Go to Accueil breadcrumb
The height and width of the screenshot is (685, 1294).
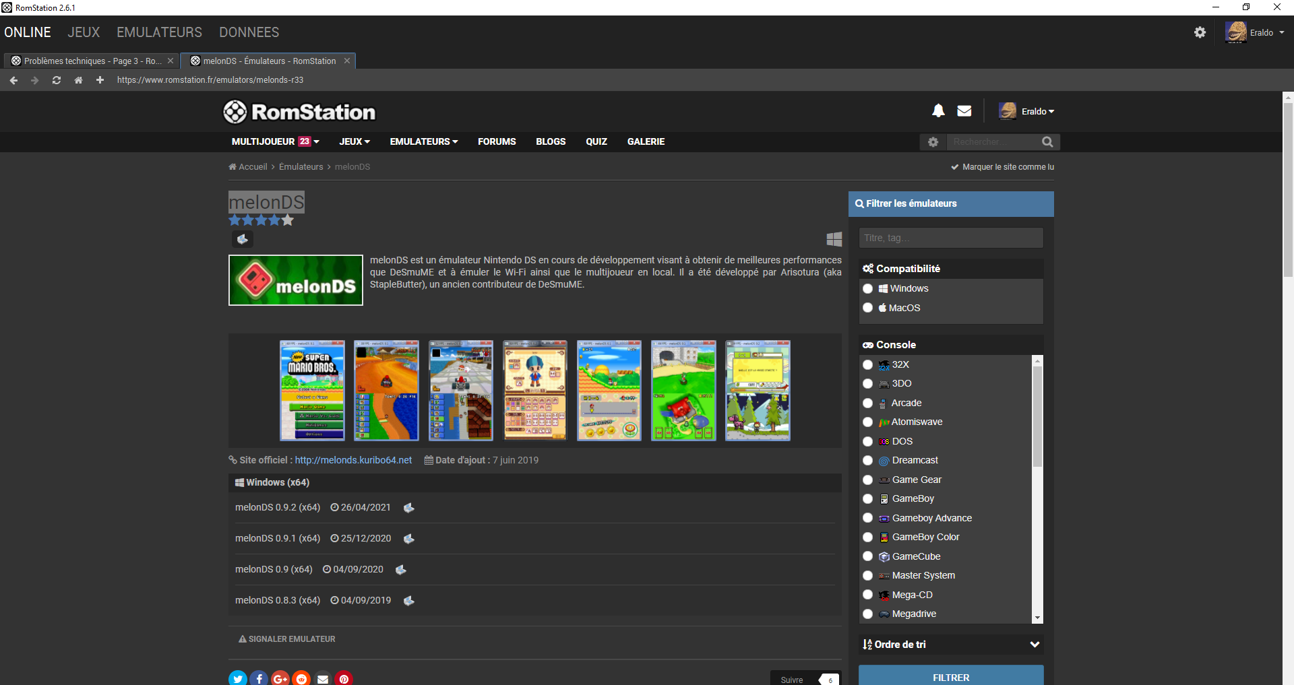pos(248,167)
